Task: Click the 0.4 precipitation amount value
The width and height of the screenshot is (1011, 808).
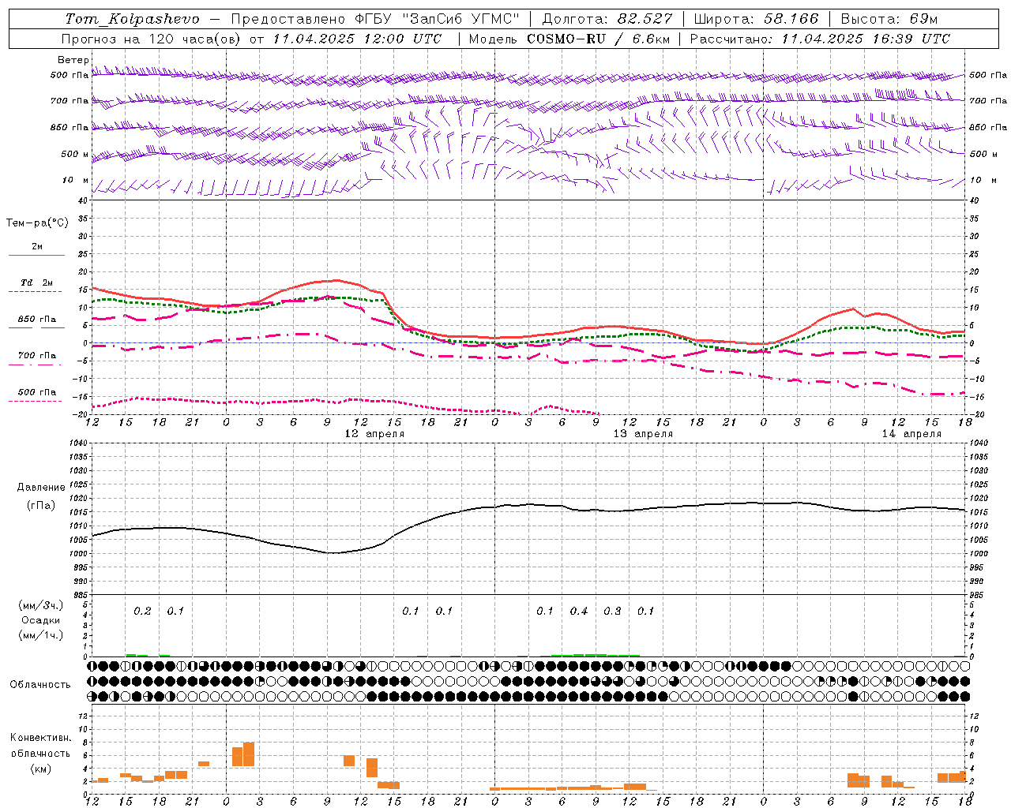Action: [579, 612]
